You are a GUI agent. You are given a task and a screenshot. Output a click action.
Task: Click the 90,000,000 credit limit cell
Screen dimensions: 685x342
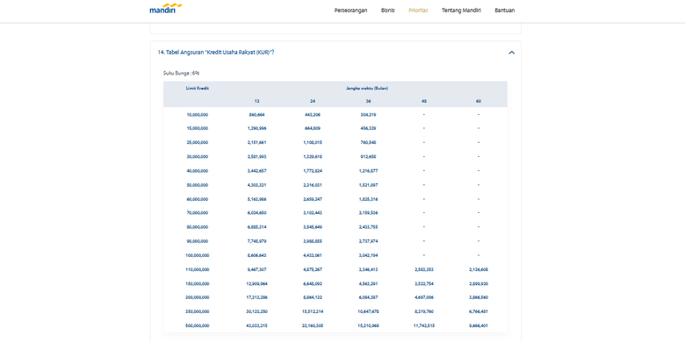[x=198, y=241]
